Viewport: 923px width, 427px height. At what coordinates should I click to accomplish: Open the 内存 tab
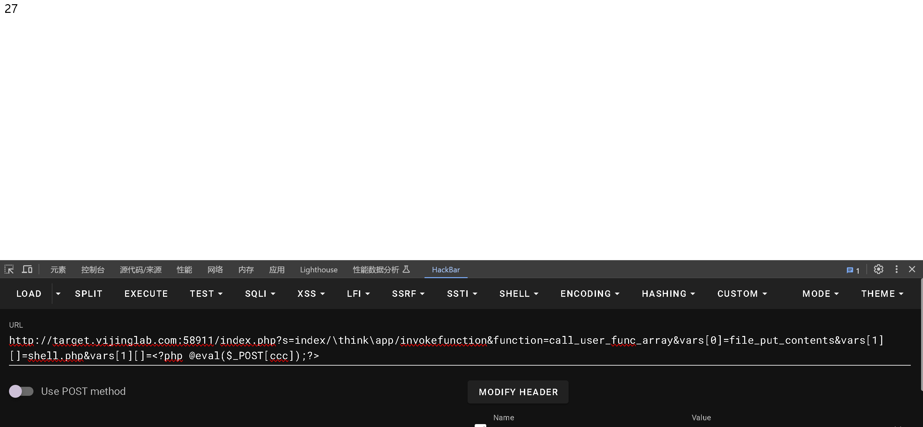pyautogui.click(x=246, y=270)
